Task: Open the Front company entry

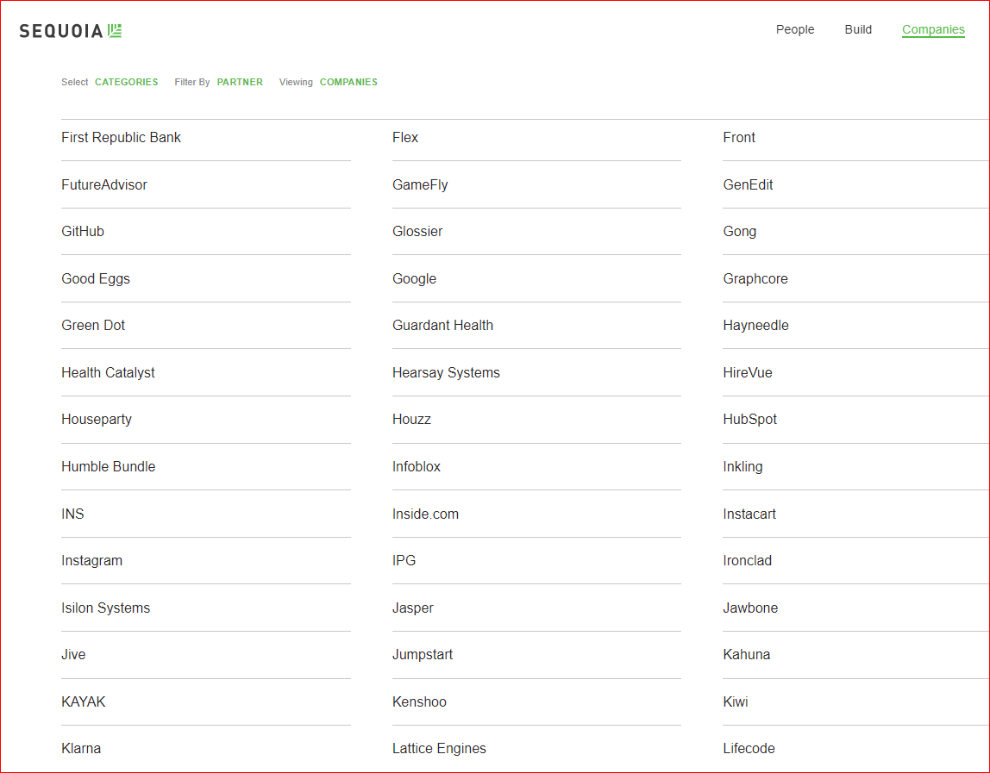Action: [739, 138]
